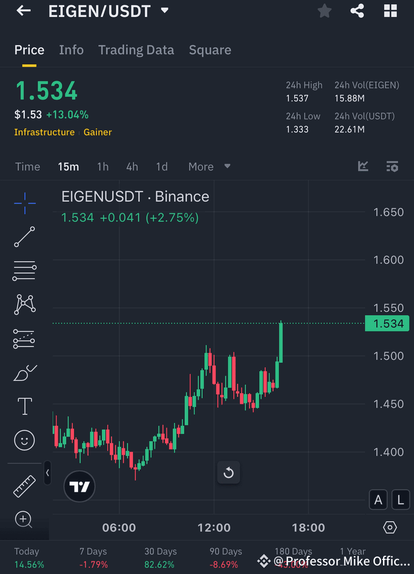Image resolution: width=414 pixels, height=574 pixels.
Task: Collapse the drawing tools sidebar
Action: click(x=47, y=472)
